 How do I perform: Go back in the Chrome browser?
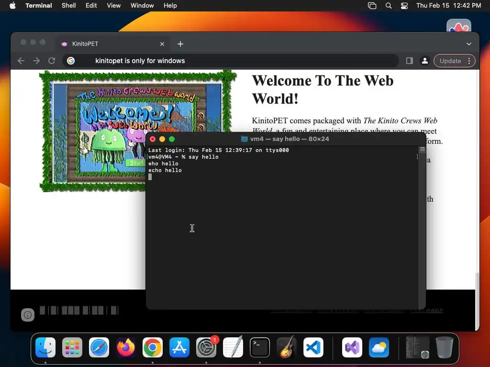tap(21, 61)
